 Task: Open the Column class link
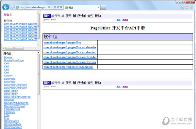coord(8,76)
